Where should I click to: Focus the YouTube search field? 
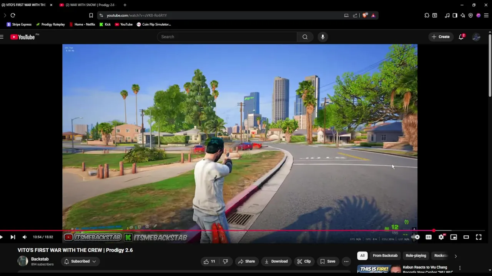point(227,37)
